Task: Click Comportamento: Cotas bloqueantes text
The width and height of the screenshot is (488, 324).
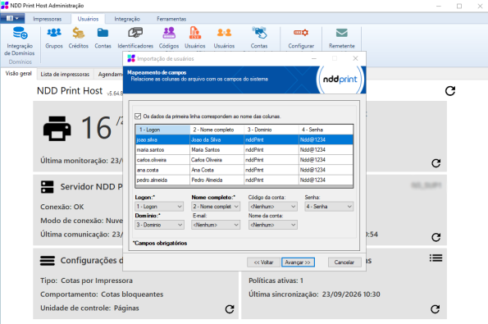Action: (x=102, y=294)
